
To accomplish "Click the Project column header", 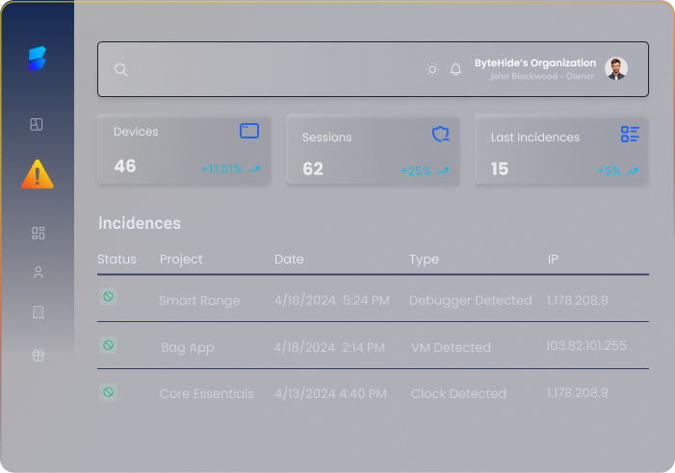I will [x=181, y=260].
